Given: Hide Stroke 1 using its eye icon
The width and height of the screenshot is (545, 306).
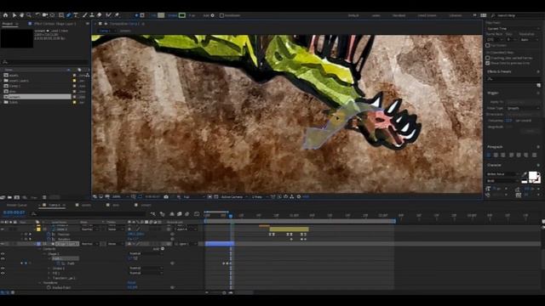Looking at the screenshot, I should (3, 269).
